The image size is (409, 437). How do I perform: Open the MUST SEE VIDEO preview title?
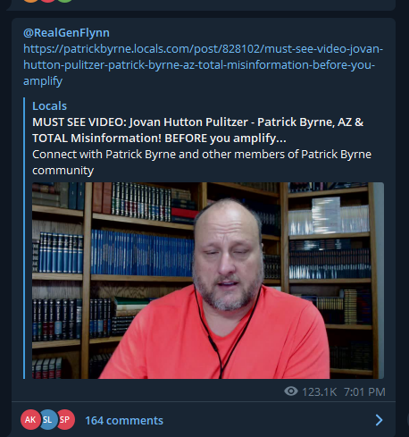pos(197,130)
